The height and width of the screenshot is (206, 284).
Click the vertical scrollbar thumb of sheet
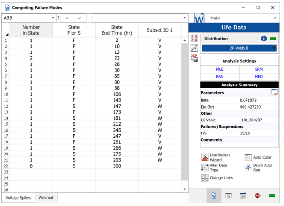coord(185,112)
